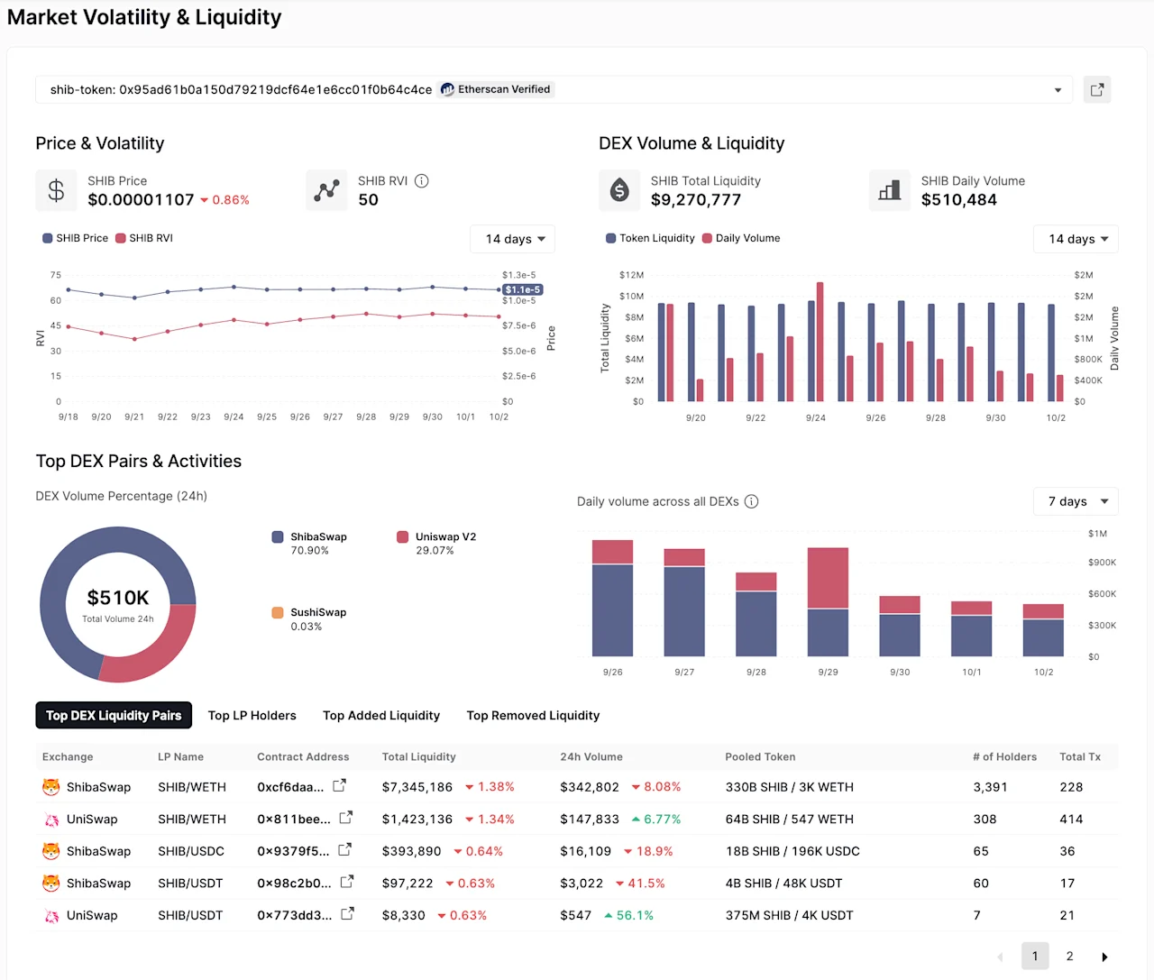
Task: Click the dollar sign SHIB Price icon
Action: point(56,190)
